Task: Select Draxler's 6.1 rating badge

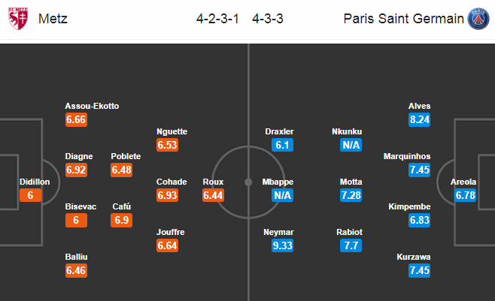Action: tap(283, 145)
